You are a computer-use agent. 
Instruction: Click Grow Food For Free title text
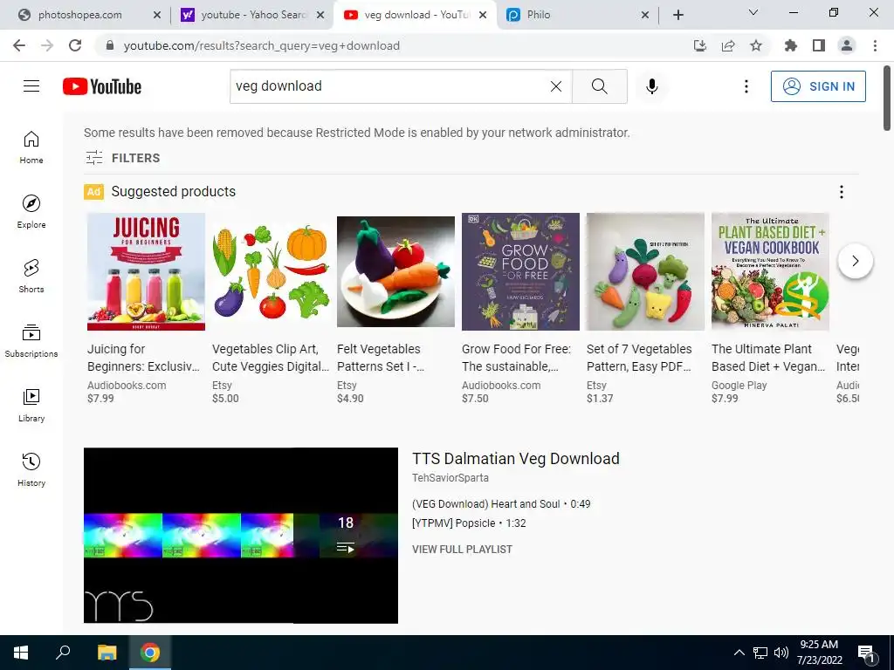(x=516, y=358)
